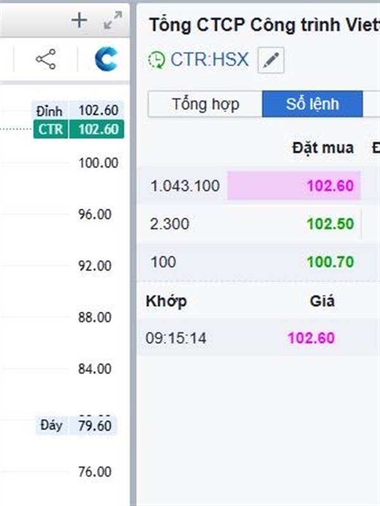Expand chart to fullscreen using arrows icon
Image resolution: width=380 pixels, height=506 pixels.
(113, 21)
